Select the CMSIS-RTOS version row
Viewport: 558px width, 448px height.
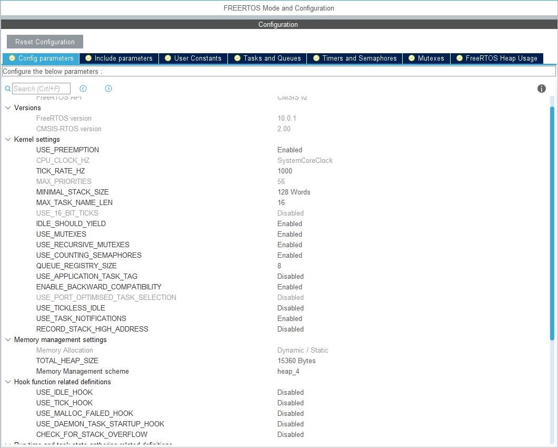(x=68, y=129)
